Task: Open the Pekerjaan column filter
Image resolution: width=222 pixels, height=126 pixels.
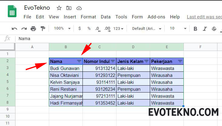Action: [x=180, y=61]
